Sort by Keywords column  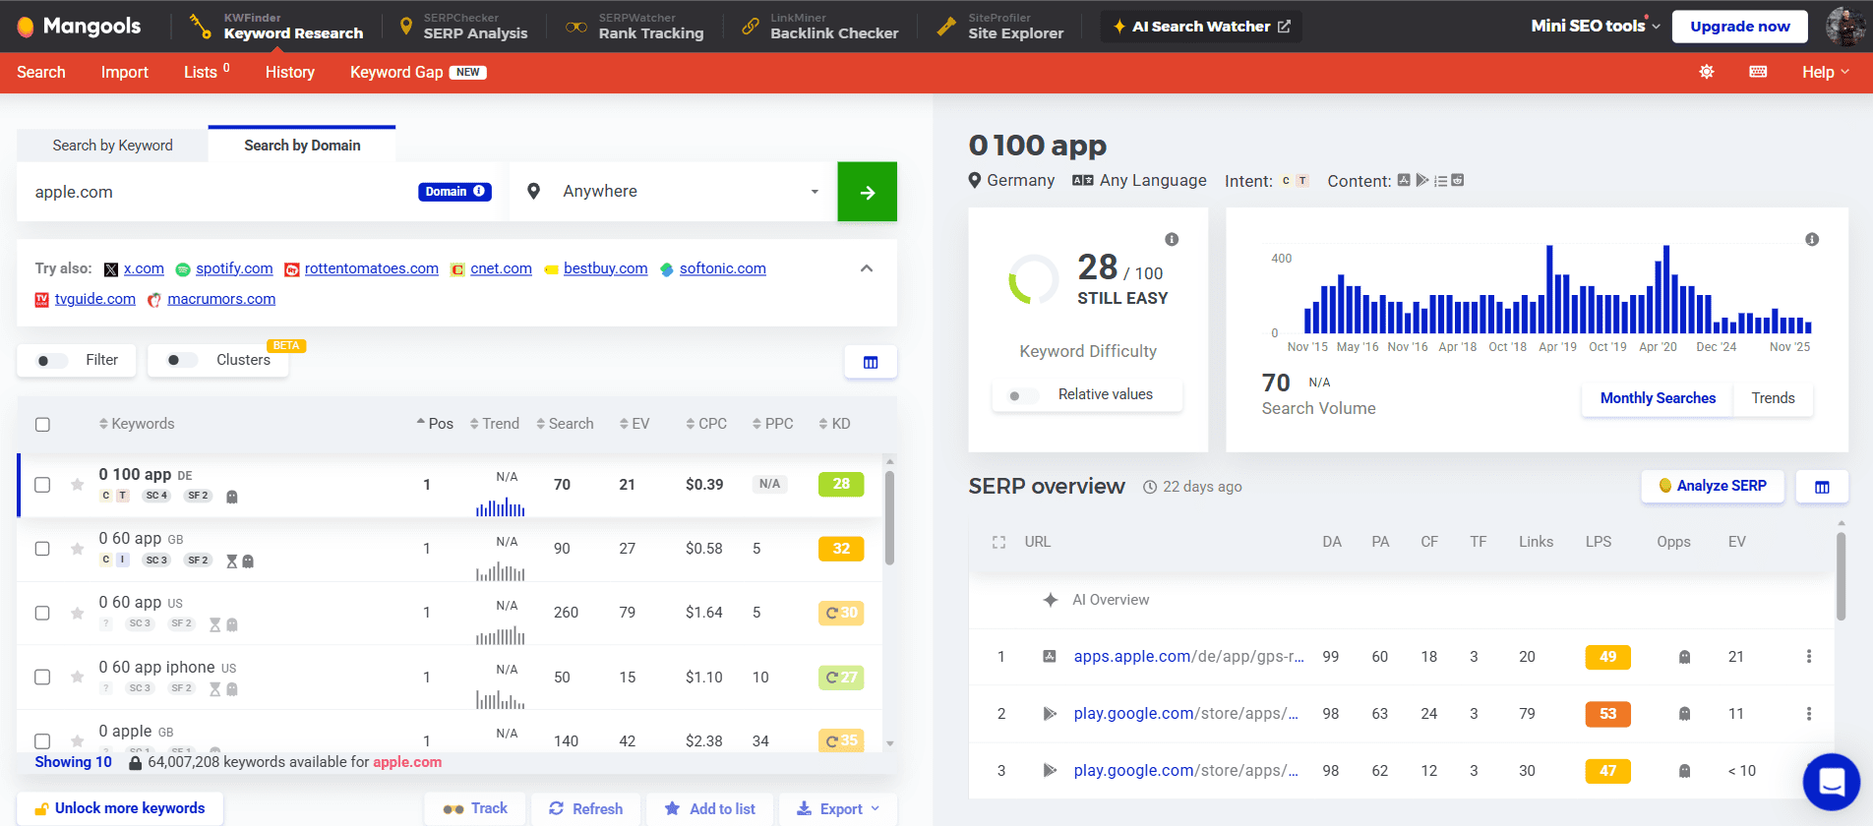click(x=137, y=424)
